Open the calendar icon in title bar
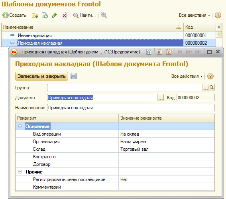The image size is (226, 199). tap(169, 52)
